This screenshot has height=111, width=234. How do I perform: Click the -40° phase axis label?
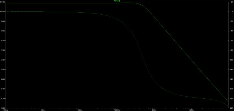click(x=232, y=31)
